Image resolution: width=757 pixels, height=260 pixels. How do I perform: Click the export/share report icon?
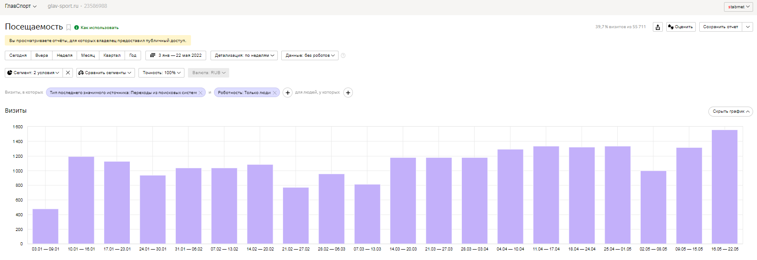pos(658,27)
